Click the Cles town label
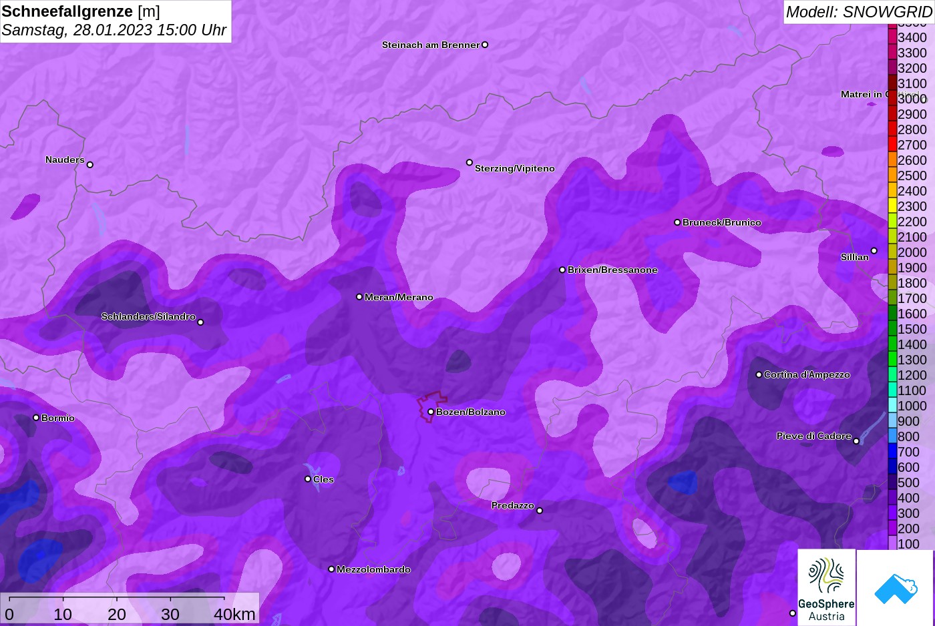The image size is (935, 626). (x=323, y=479)
